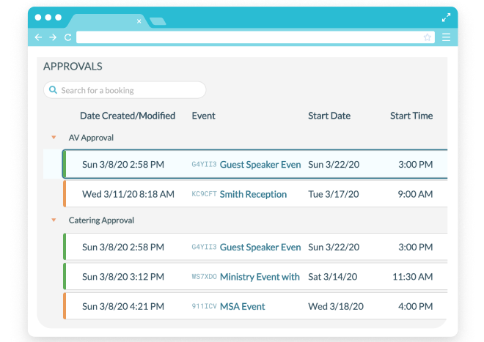Switch to the inactive browser tab
This screenshot has height=342, width=484.
(157, 21)
